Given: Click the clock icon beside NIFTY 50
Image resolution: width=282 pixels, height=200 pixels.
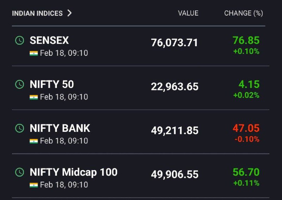Looking at the screenshot, I should (x=20, y=84).
